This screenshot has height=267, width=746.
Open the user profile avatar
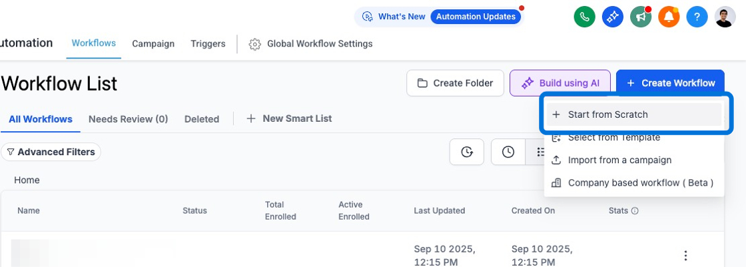click(x=725, y=17)
